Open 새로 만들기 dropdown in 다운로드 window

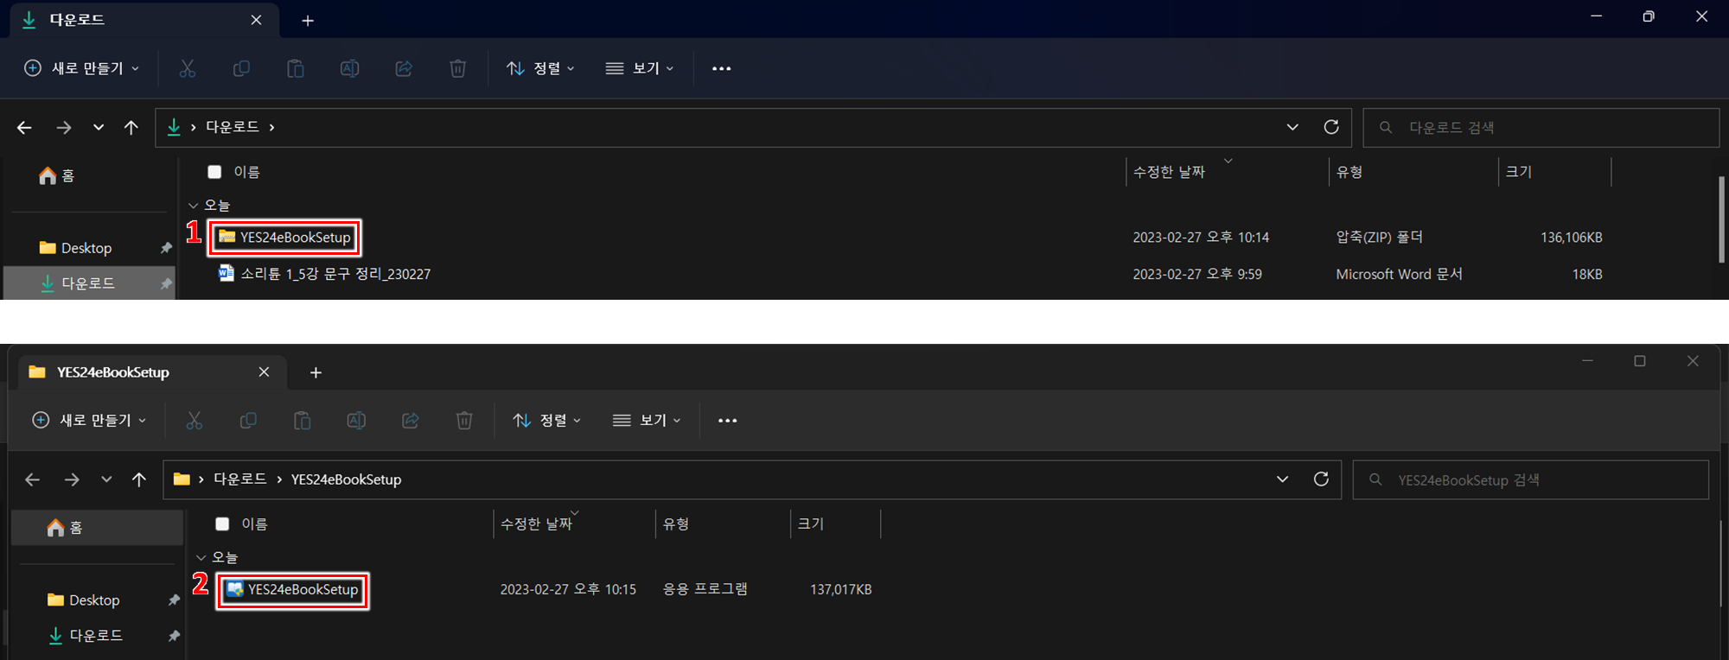pos(81,68)
